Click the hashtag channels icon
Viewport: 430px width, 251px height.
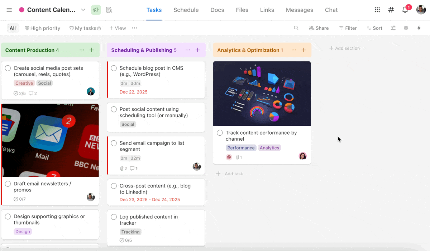[391, 10]
